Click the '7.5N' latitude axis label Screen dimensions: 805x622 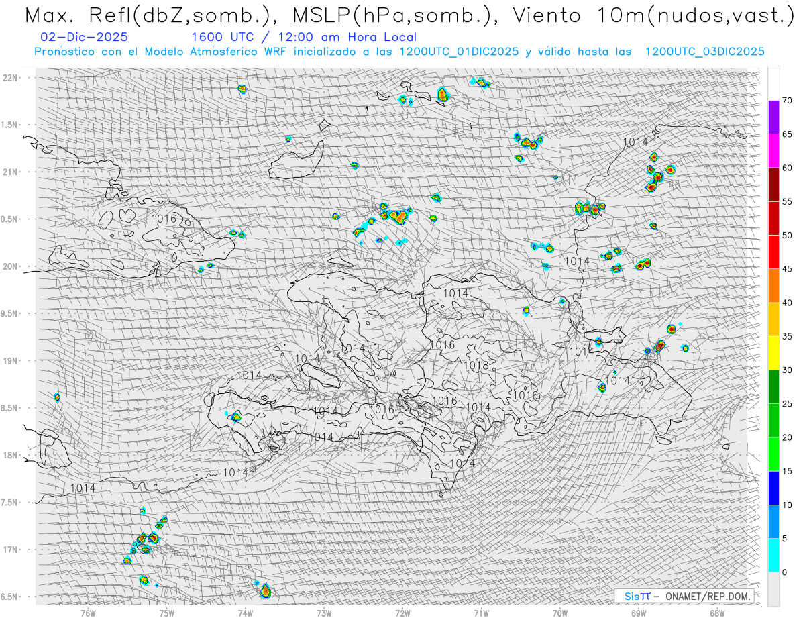(9, 503)
